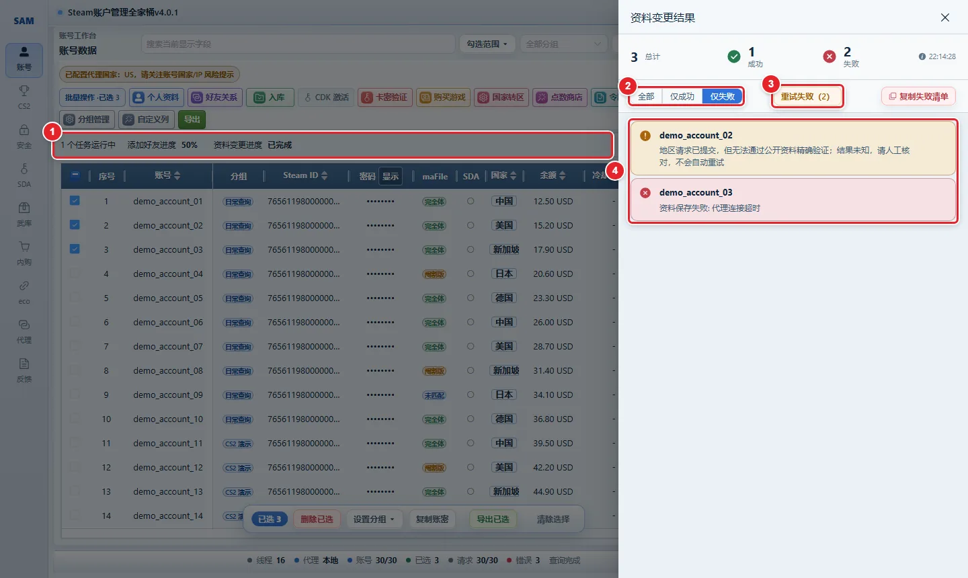This screenshot has width=968, height=578.
Task: Switch to the 仅失败 results tab
Action: click(723, 96)
